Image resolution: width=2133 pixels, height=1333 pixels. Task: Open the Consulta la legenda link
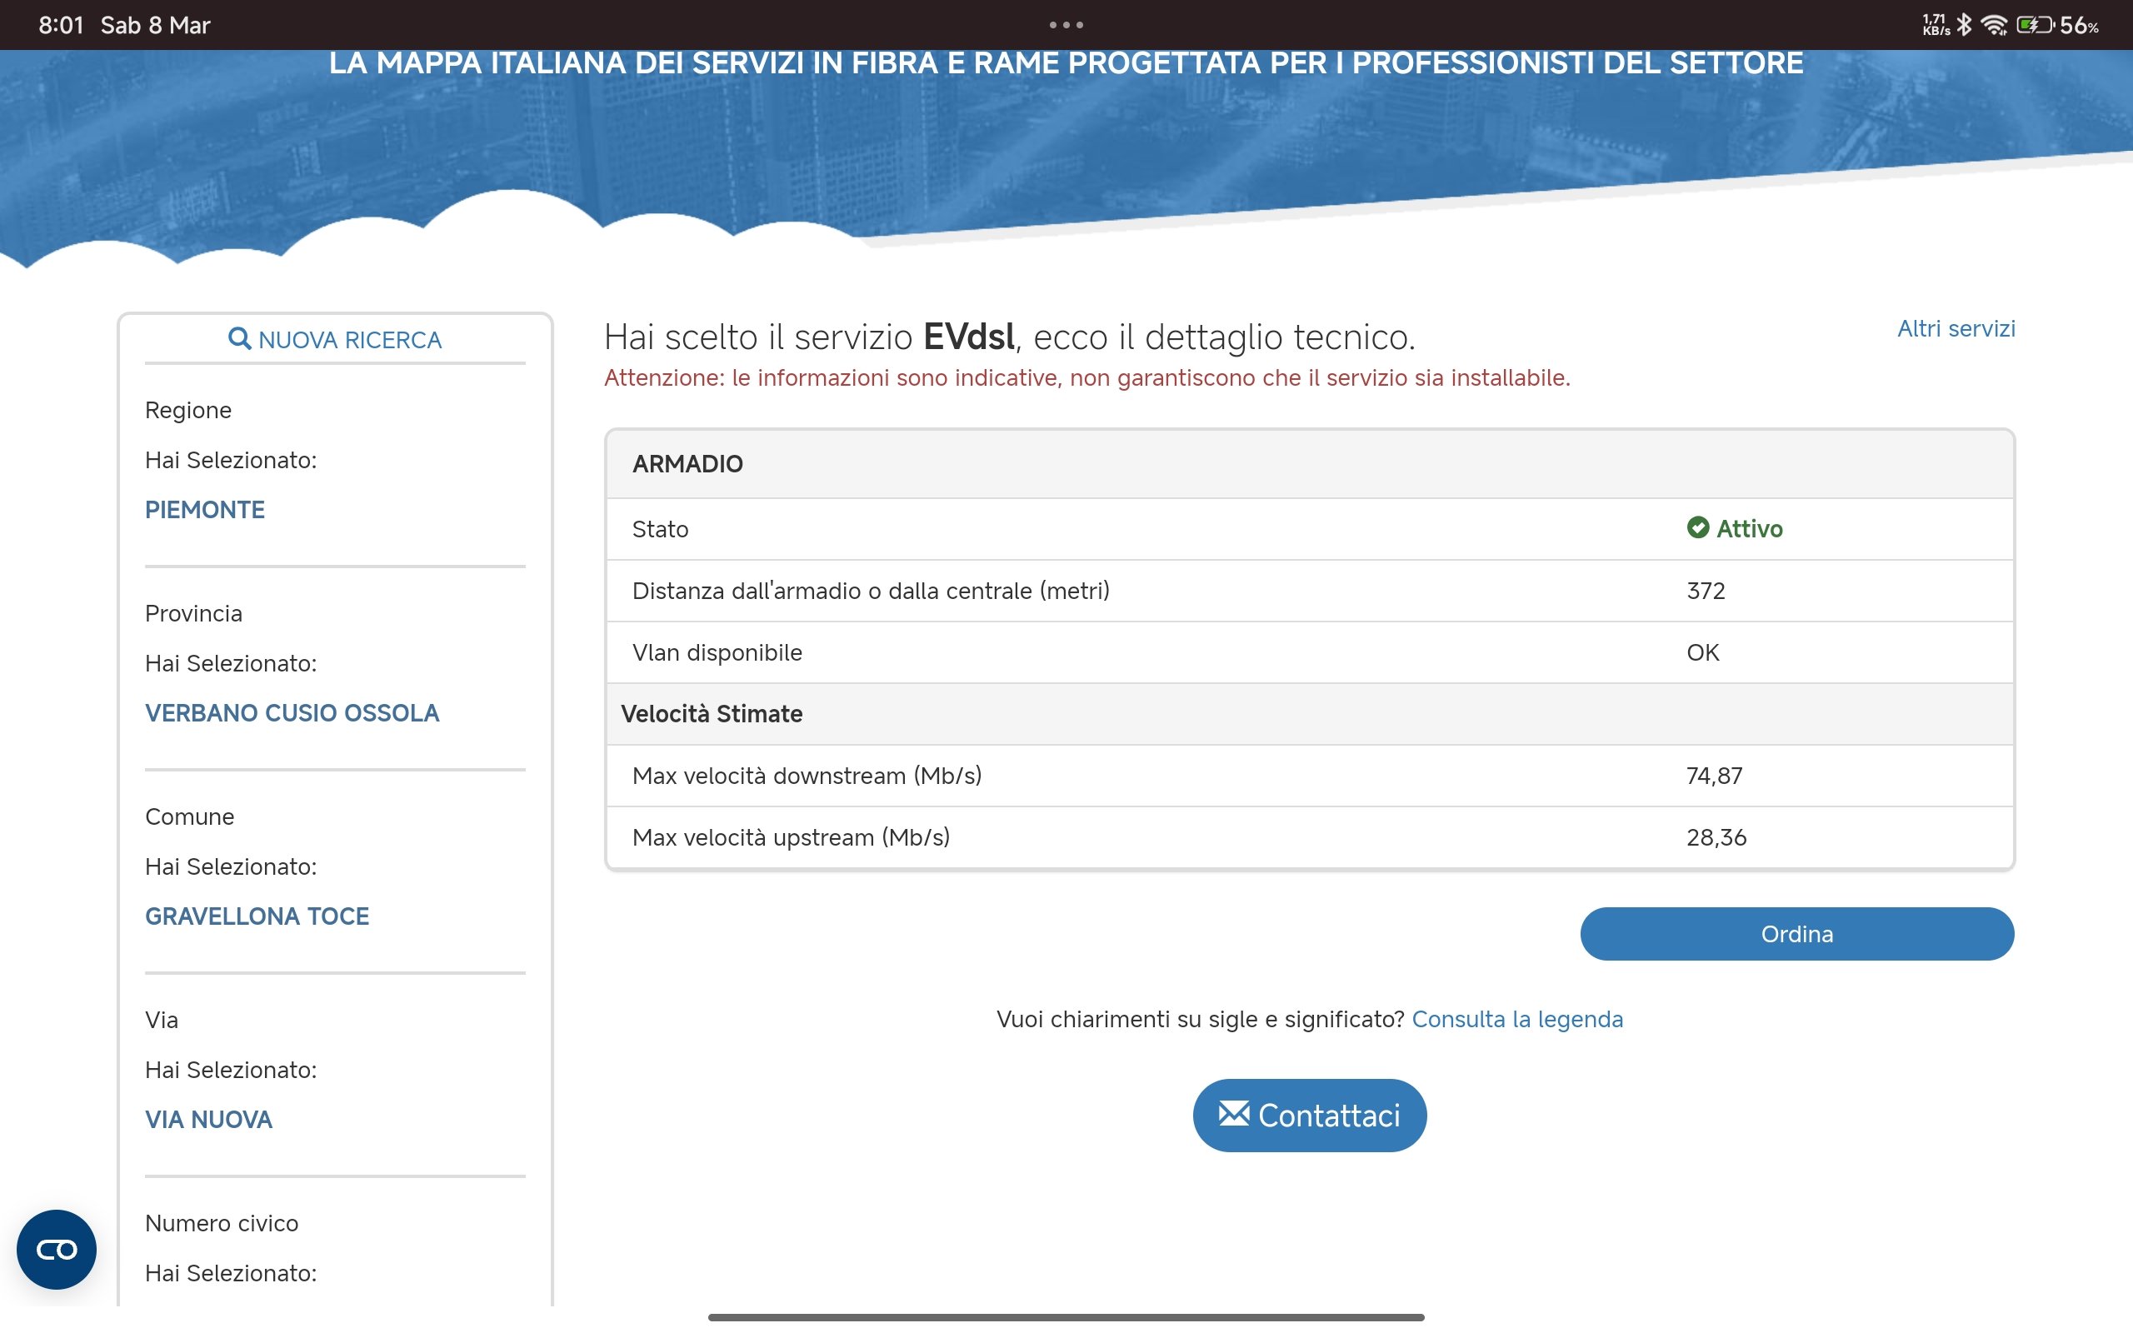tap(1516, 1019)
